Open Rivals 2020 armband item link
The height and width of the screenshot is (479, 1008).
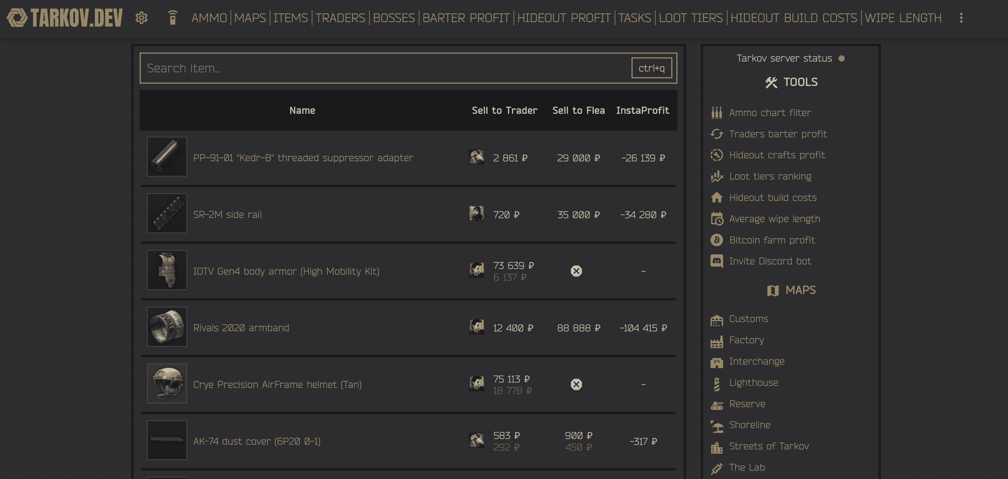click(241, 328)
